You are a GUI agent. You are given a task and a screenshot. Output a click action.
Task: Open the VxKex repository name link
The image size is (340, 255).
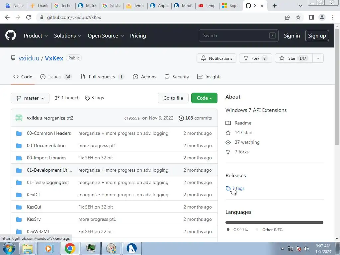(x=54, y=58)
